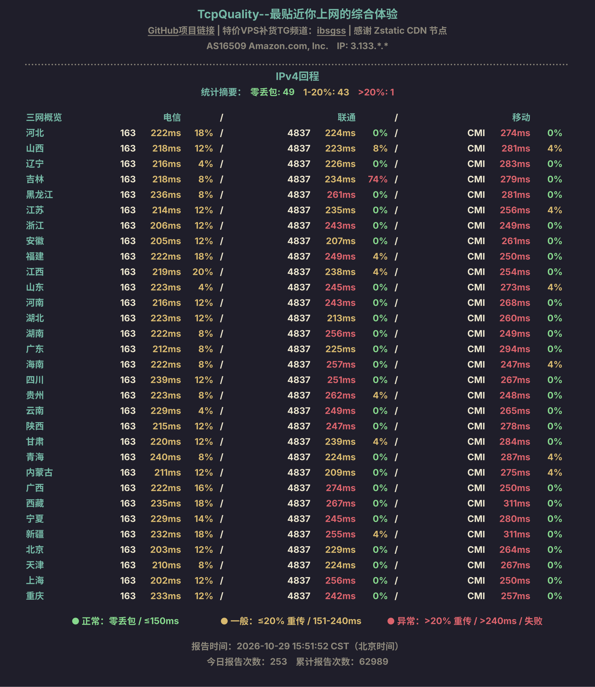Click the 202ms value in 上海 row

165,580
